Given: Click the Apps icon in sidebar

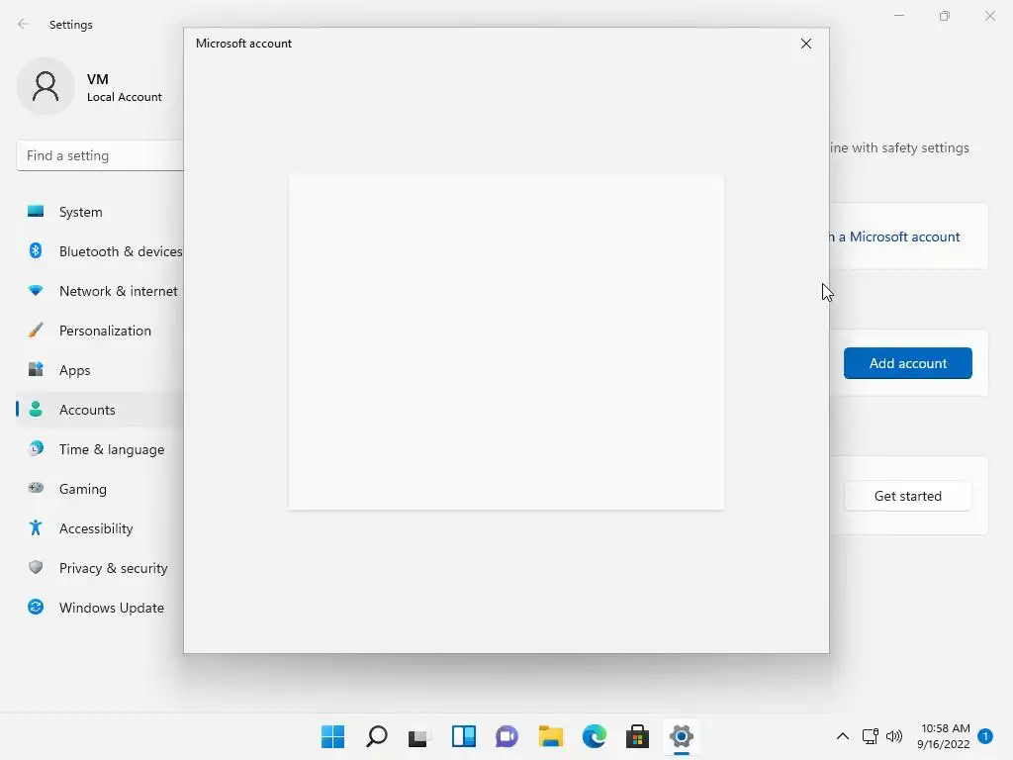Looking at the screenshot, I should (36, 369).
